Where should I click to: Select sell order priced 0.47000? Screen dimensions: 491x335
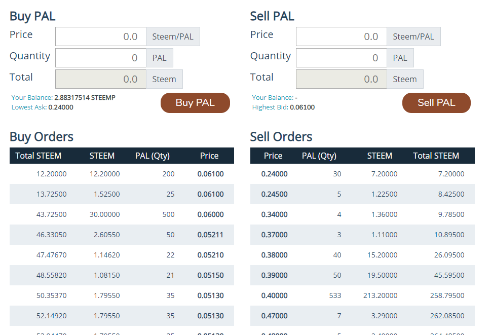[x=362, y=316]
